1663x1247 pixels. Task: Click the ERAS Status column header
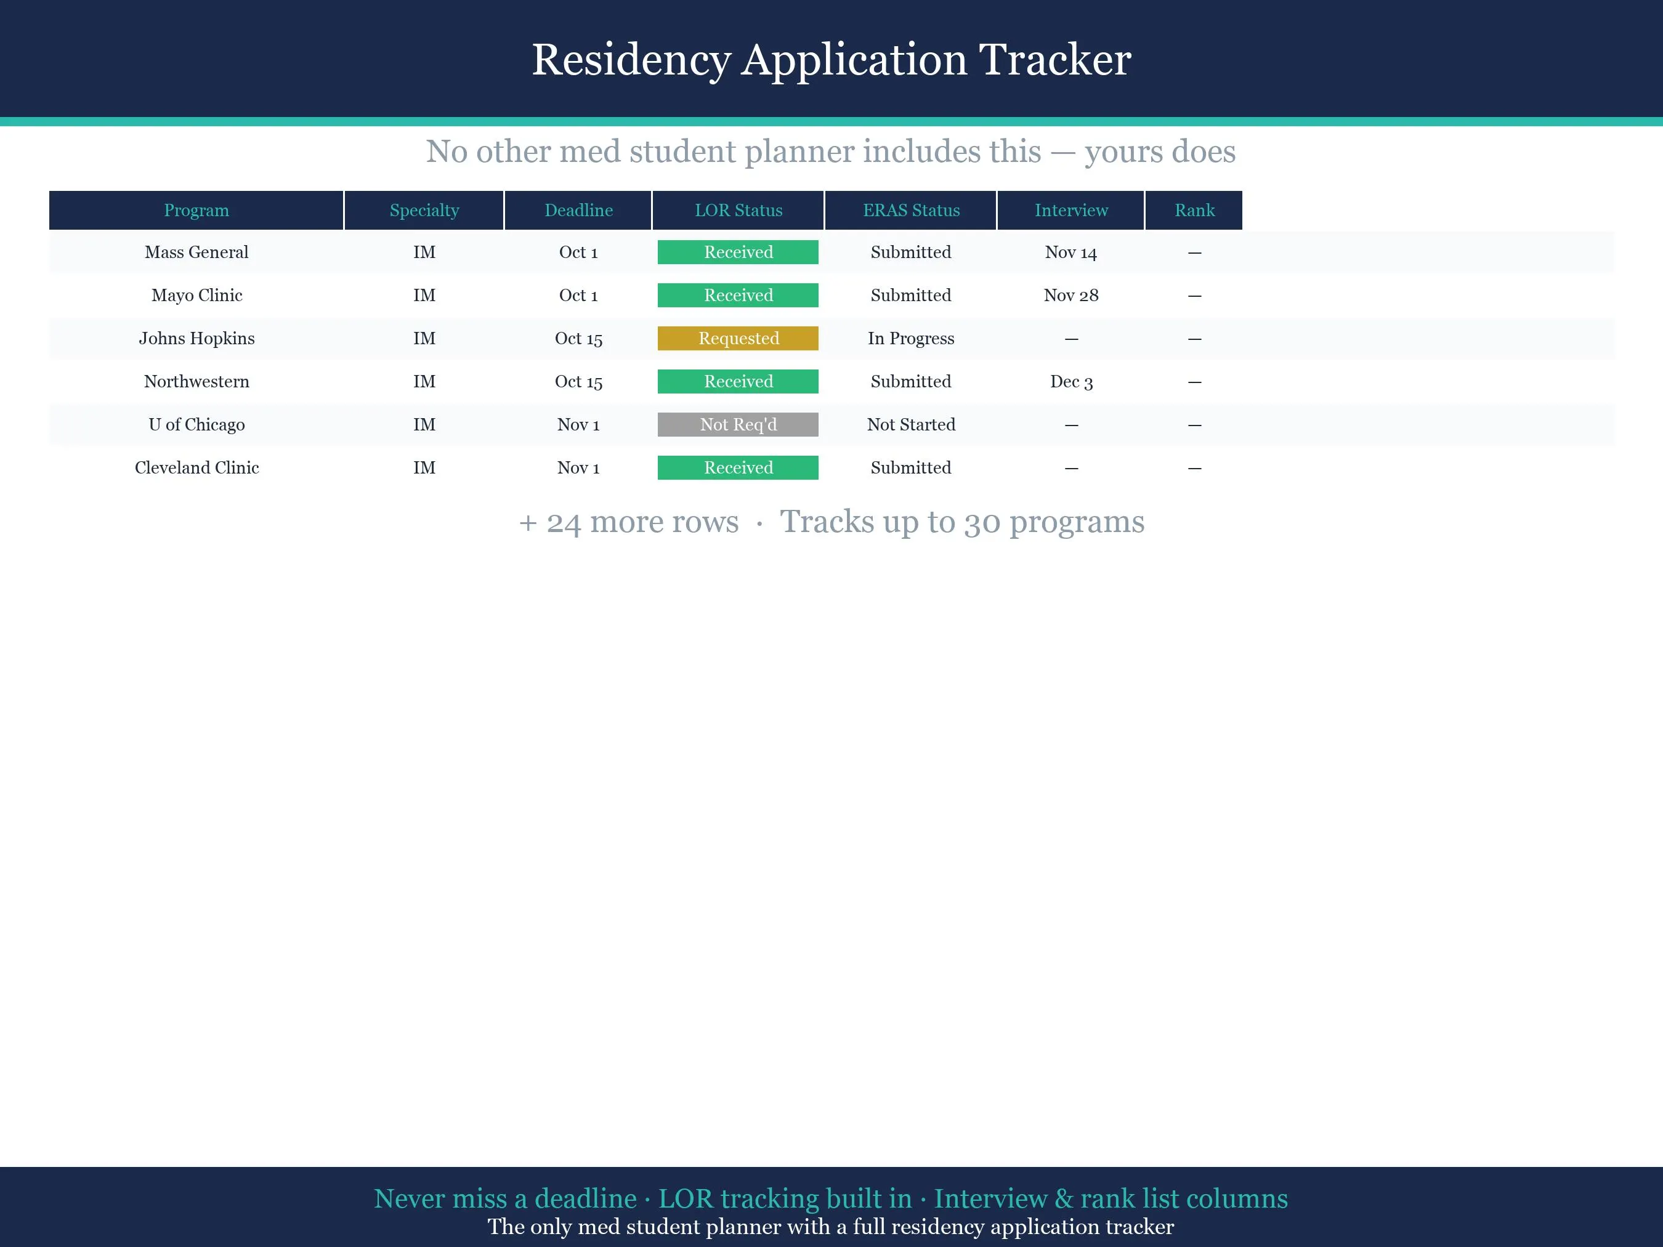click(x=911, y=211)
